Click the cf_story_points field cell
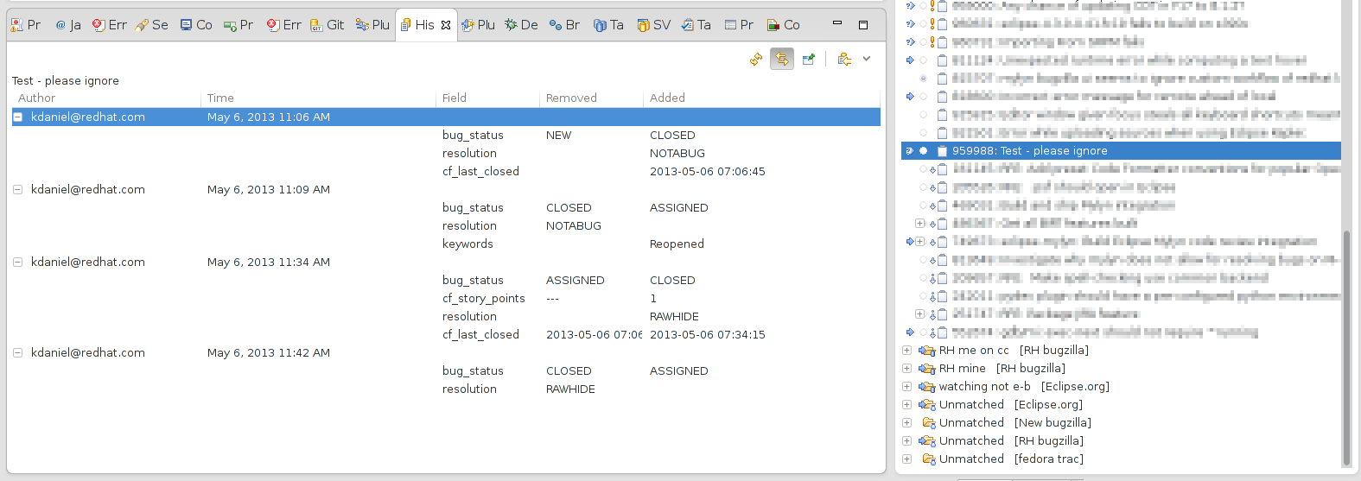 click(484, 298)
